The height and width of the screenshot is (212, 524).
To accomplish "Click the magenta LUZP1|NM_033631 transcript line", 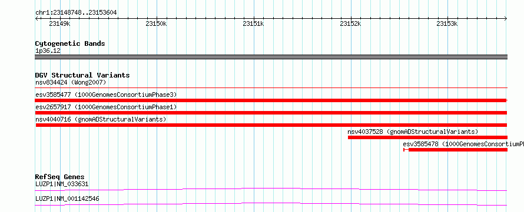I will pos(271,189).
